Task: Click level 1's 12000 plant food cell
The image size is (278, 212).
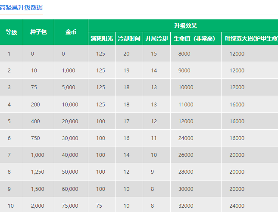Action: (x=250, y=53)
